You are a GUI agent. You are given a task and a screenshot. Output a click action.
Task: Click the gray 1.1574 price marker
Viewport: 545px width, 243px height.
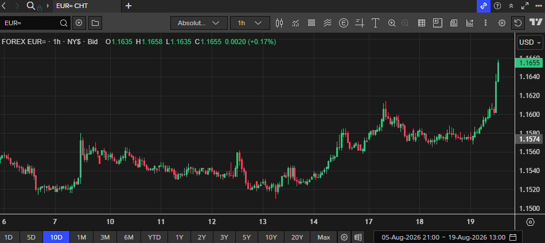[528, 139]
